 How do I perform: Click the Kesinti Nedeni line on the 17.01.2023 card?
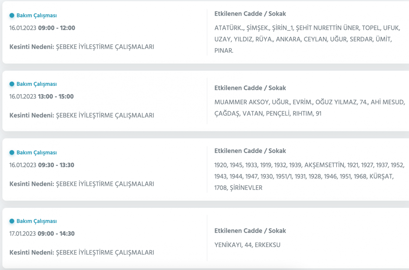82,252
